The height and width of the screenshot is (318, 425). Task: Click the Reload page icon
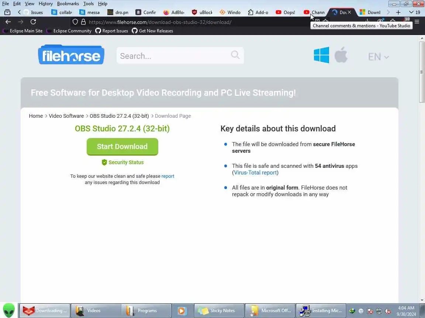(x=33, y=22)
